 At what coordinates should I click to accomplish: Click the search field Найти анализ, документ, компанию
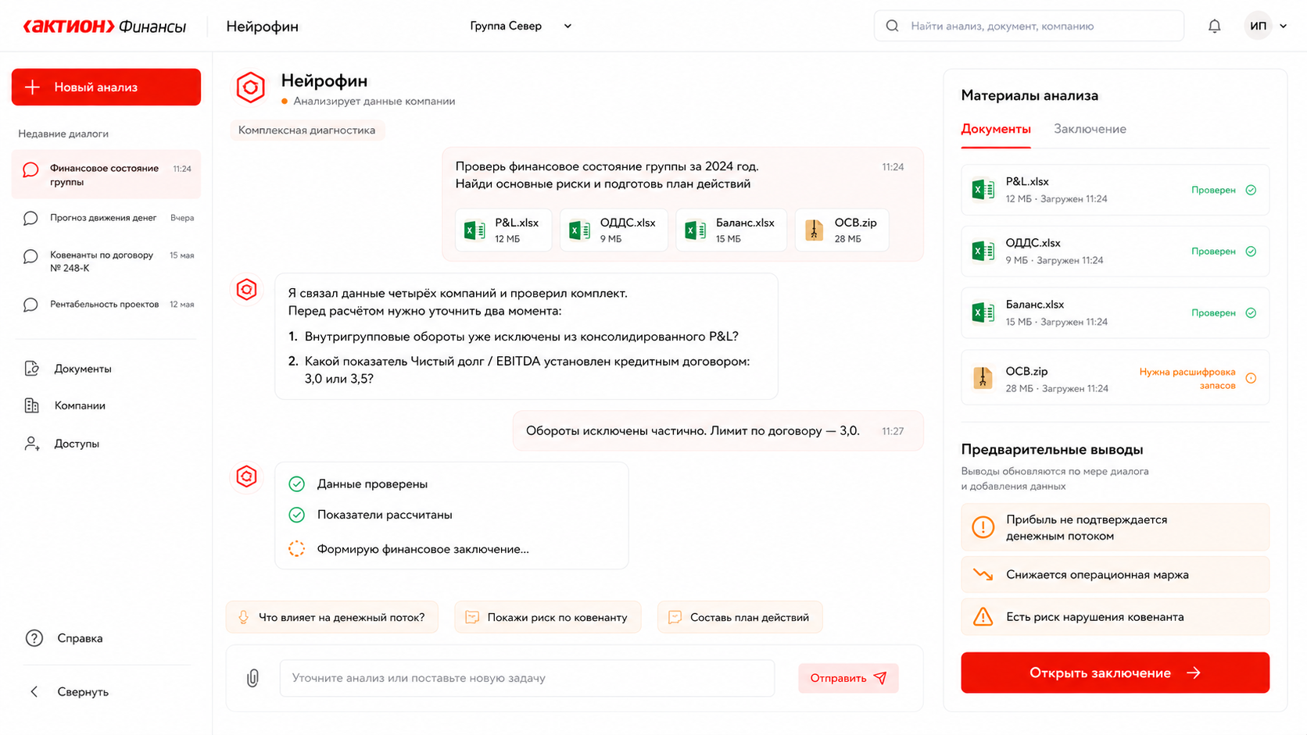[1029, 26]
